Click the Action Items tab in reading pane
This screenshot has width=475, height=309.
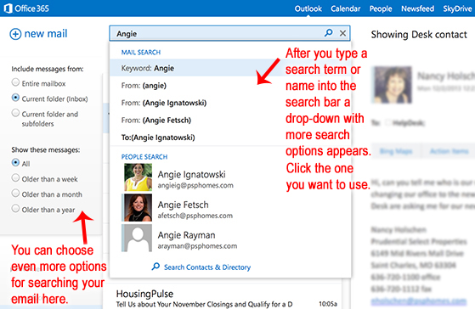[x=449, y=151]
